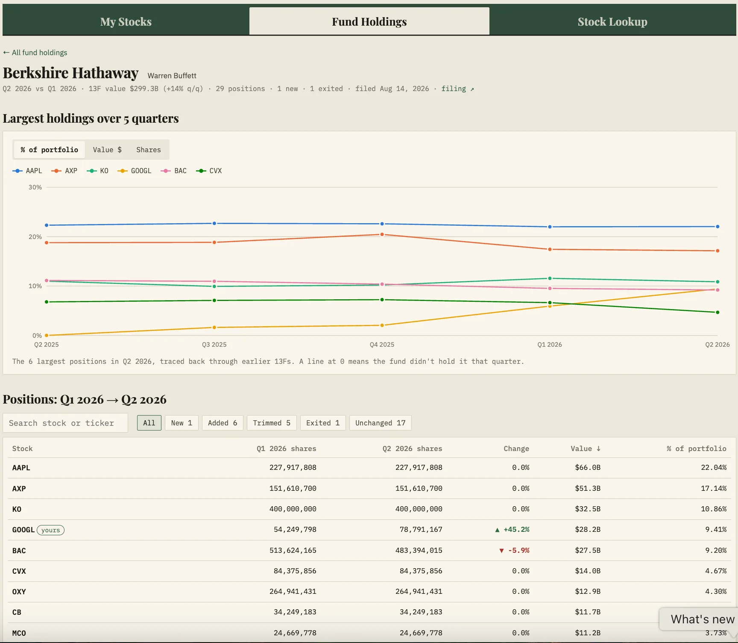738x643 pixels.
Task: Open the CVX stock ticker in table
Action: (19, 571)
